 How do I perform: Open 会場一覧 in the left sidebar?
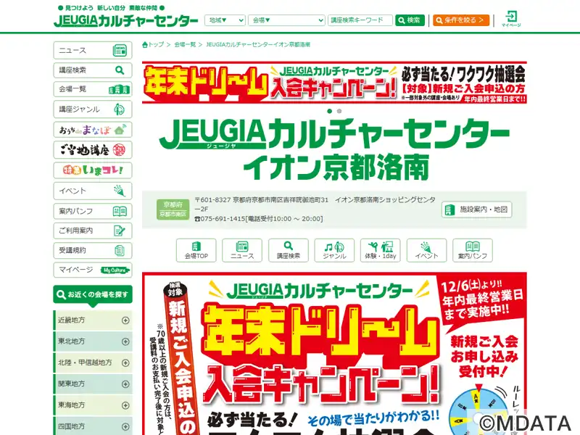tap(93, 89)
